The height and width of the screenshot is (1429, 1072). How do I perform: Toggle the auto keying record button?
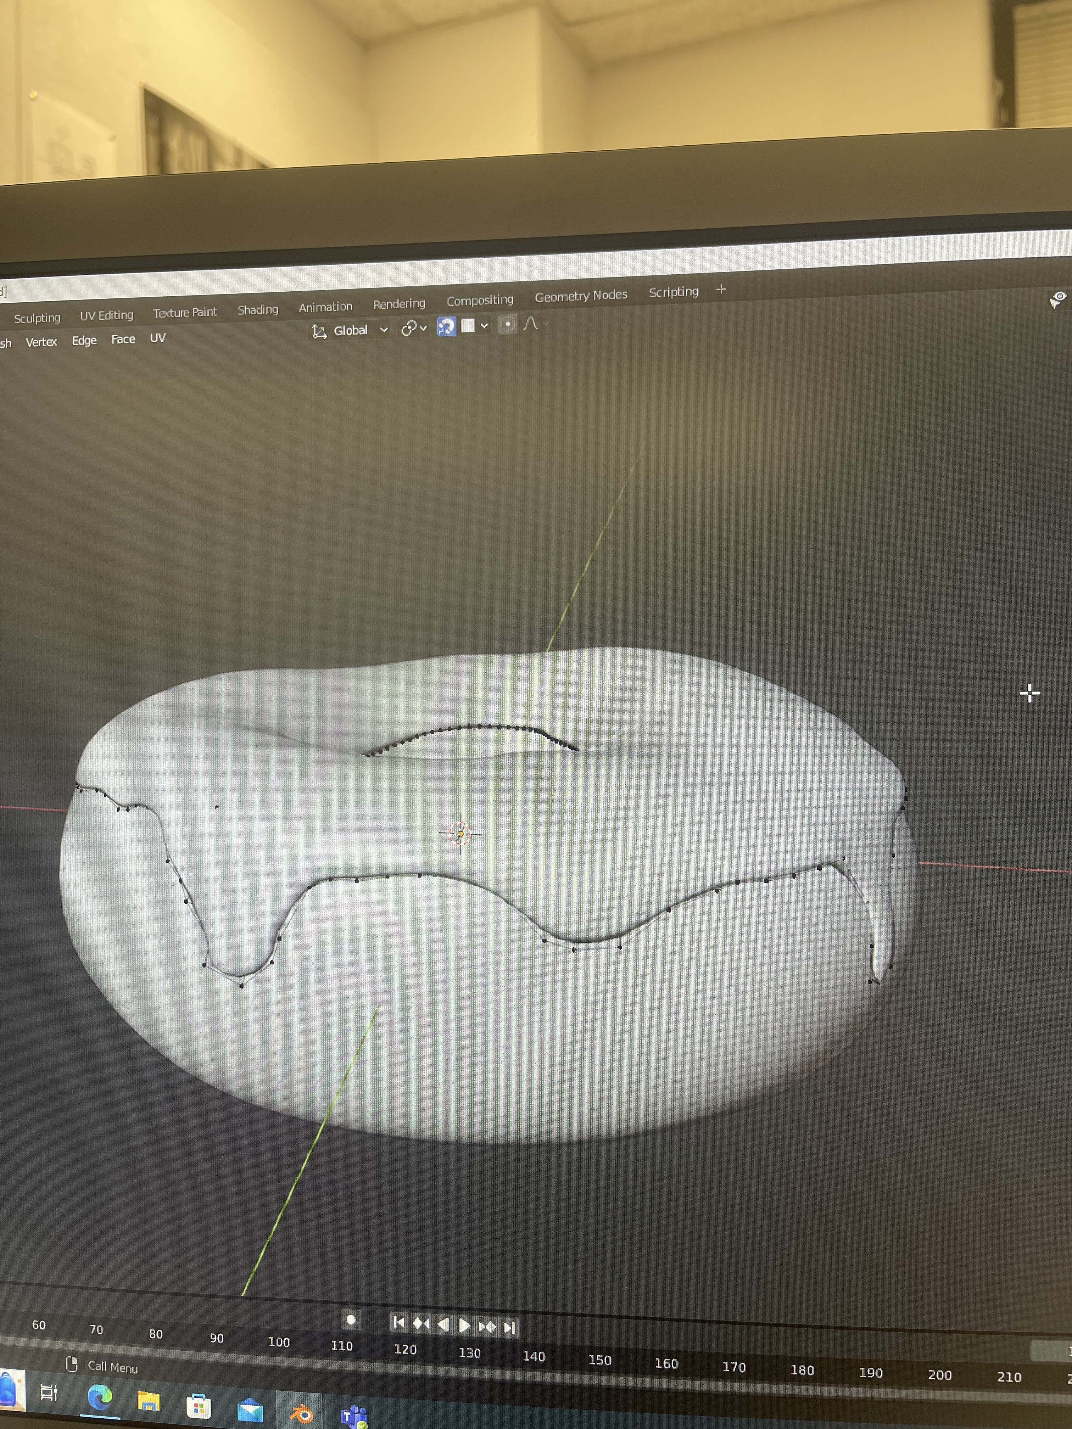click(351, 1320)
